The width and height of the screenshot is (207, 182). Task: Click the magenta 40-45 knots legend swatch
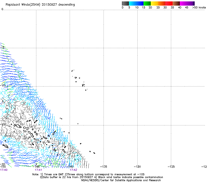pyautogui.click(x=184, y=3)
